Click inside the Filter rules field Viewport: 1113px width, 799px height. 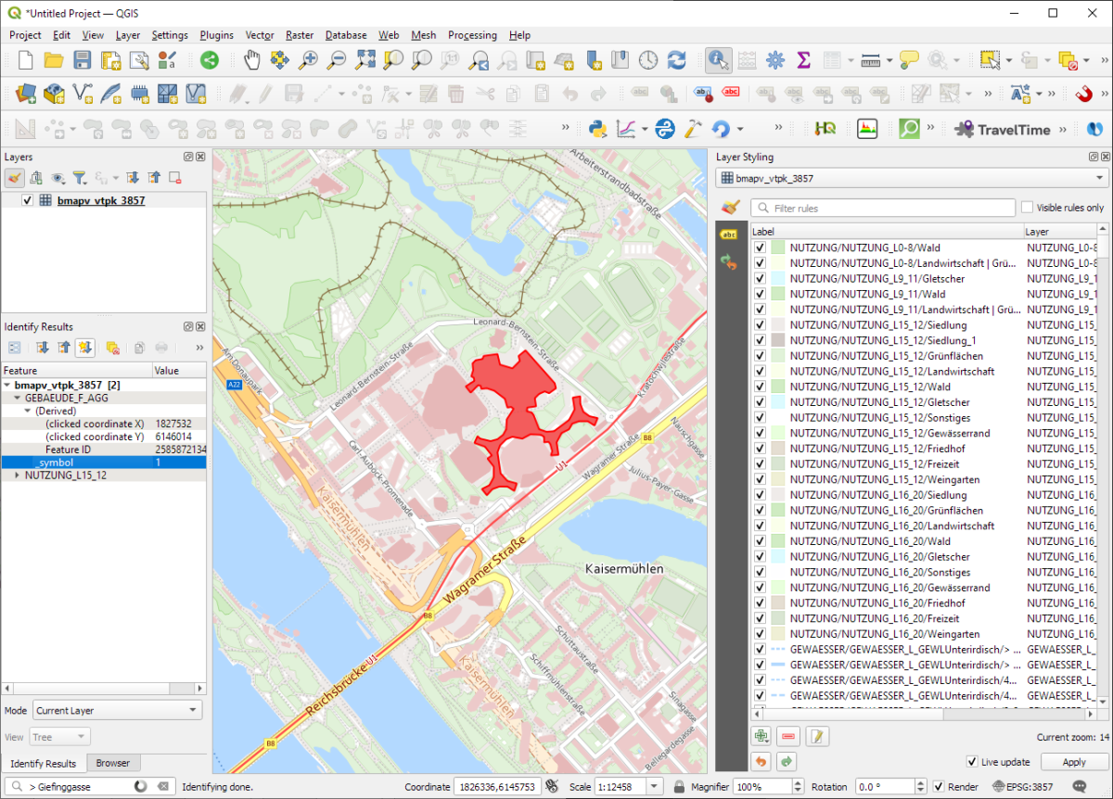(881, 207)
